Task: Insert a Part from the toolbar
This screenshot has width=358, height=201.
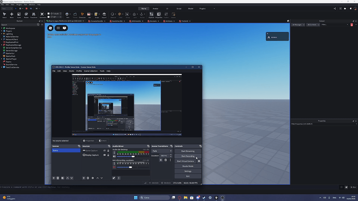Action: (x=67, y=15)
